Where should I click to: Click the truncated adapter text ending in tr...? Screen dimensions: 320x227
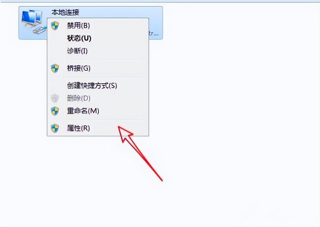154,34
